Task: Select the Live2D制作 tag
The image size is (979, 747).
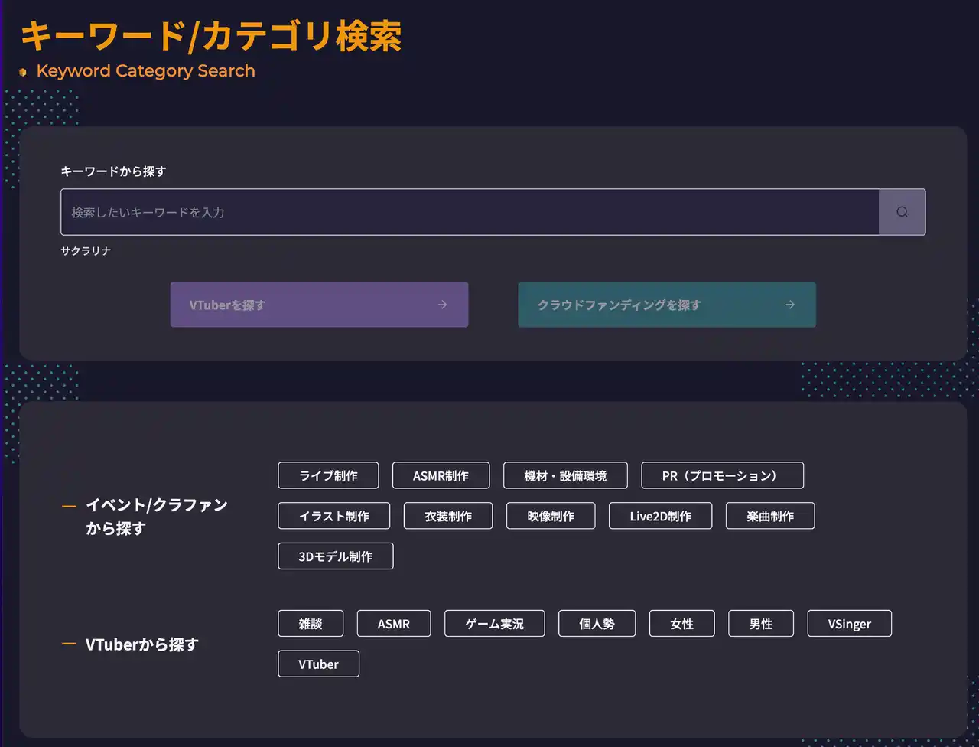Action: (x=660, y=516)
